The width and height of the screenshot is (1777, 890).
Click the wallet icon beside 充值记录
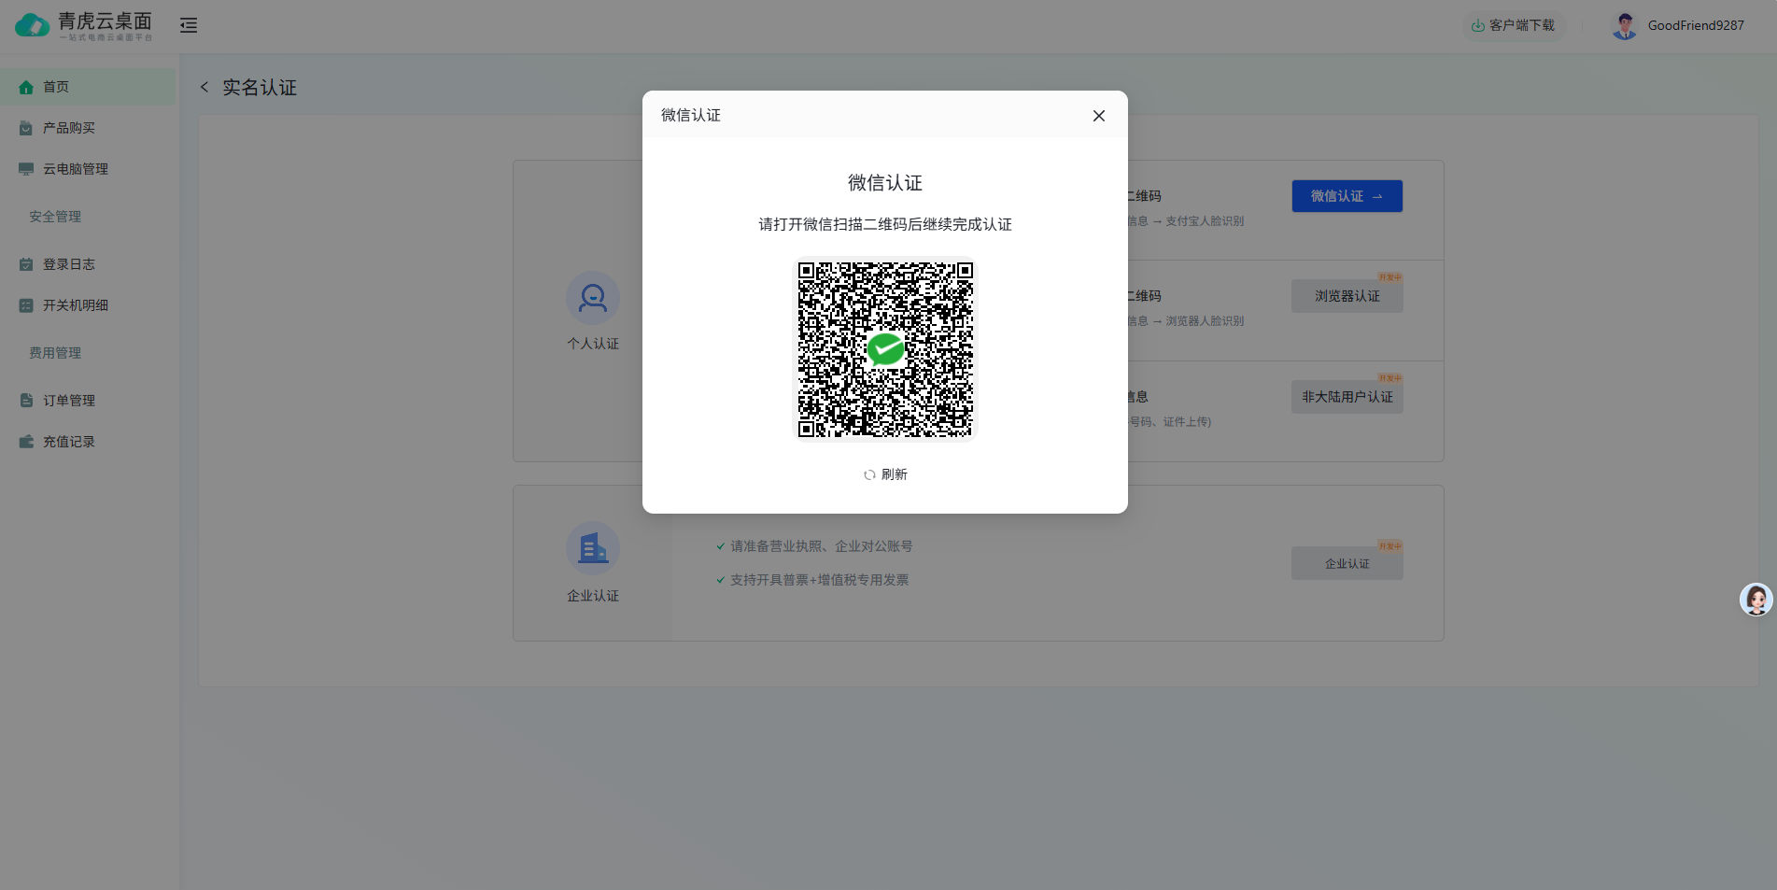point(26,442)
